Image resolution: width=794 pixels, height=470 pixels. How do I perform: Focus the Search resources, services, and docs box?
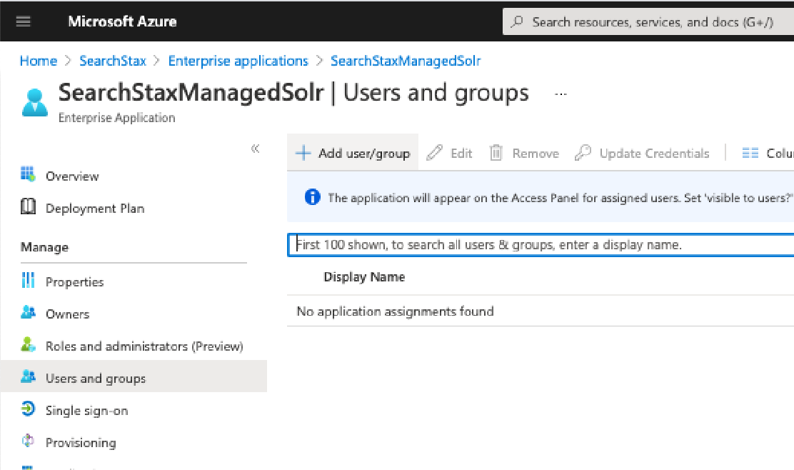(x=648, y=21)
